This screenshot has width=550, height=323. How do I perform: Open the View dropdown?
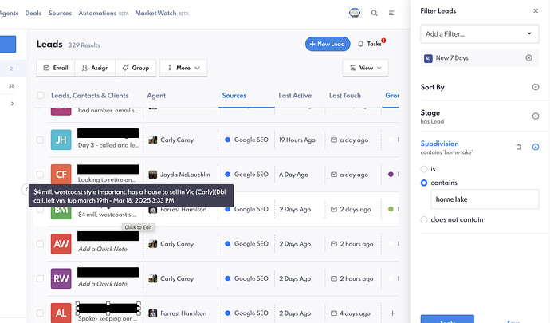(x=365, y=68)
